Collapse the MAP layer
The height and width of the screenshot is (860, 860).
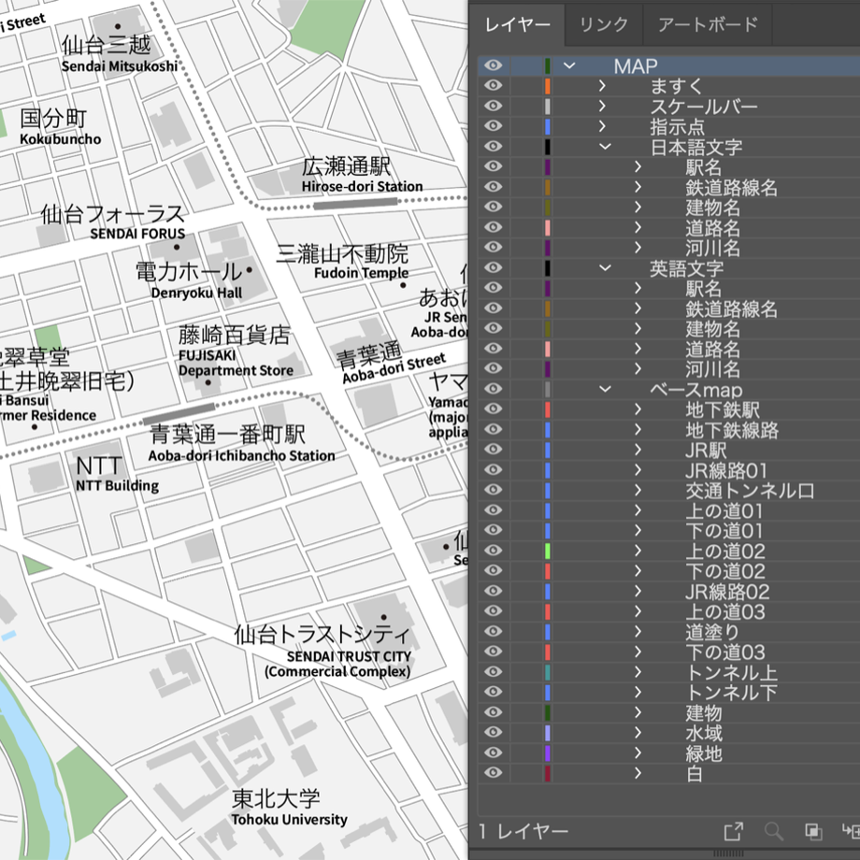[569, 65]
